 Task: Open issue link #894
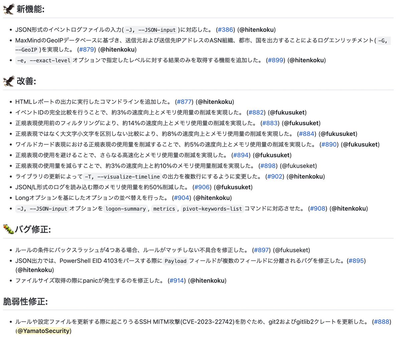241,155
